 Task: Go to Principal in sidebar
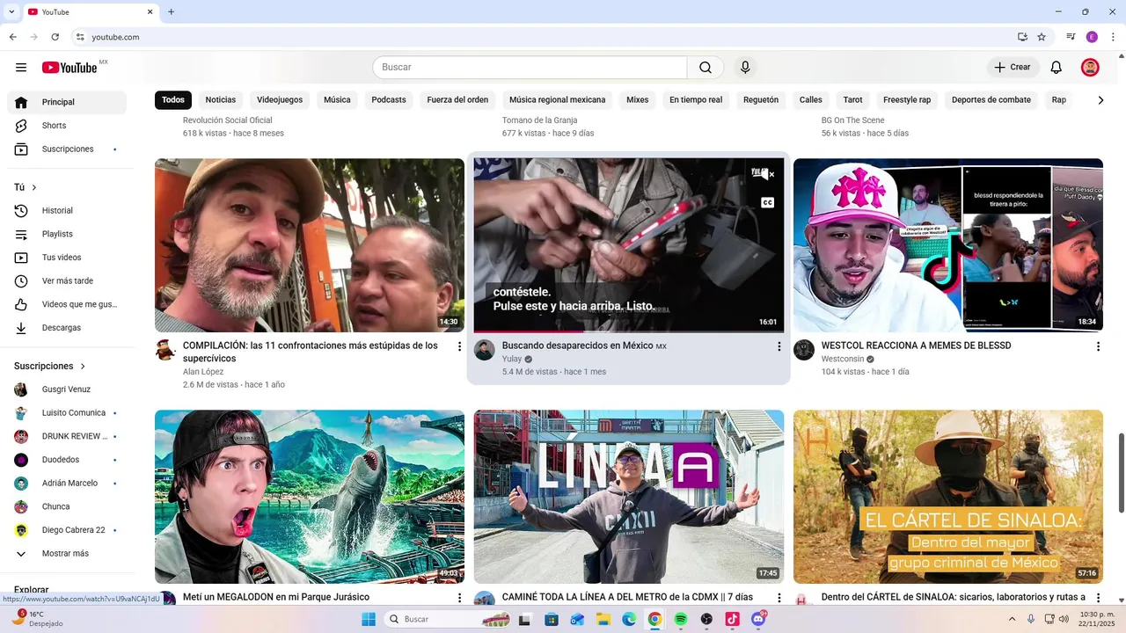click(x=67, y=102)
